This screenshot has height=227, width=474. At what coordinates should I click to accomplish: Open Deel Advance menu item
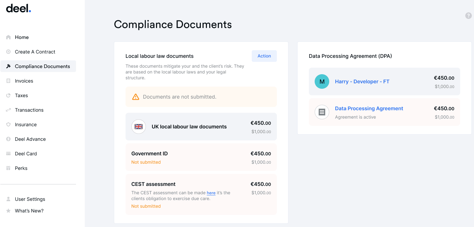38,139
